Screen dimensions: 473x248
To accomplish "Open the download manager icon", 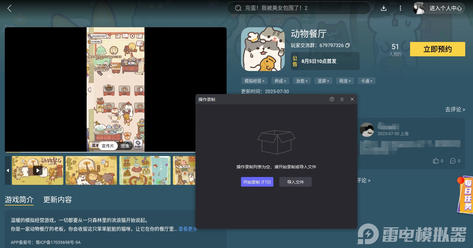I will [x=384, y=8].
